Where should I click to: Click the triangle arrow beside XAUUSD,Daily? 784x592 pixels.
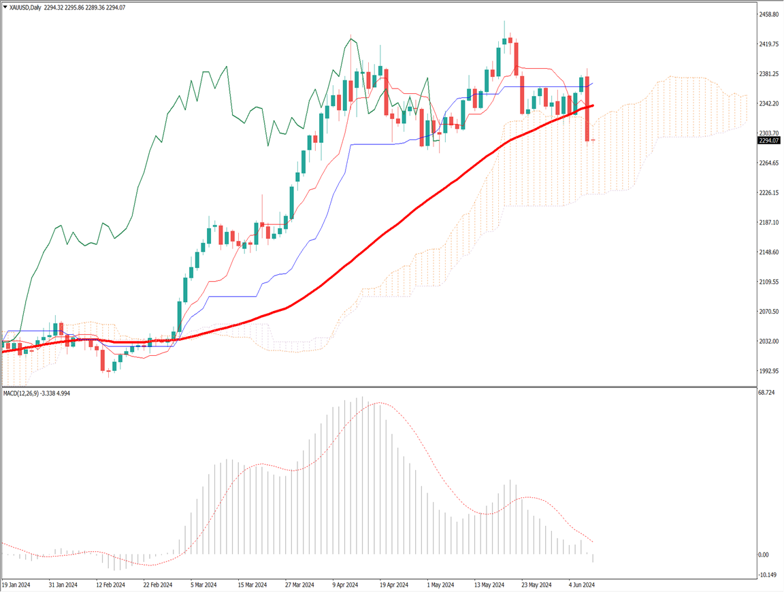[x=5, y=7]
